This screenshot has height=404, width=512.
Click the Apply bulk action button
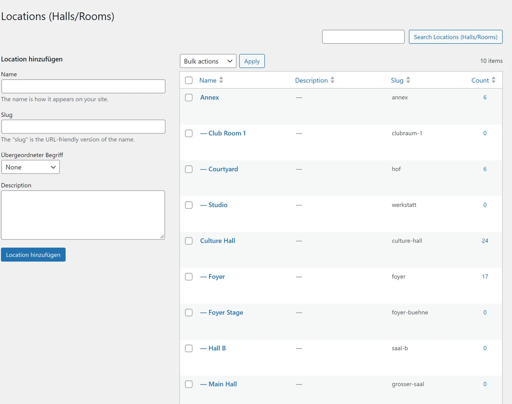252,61
